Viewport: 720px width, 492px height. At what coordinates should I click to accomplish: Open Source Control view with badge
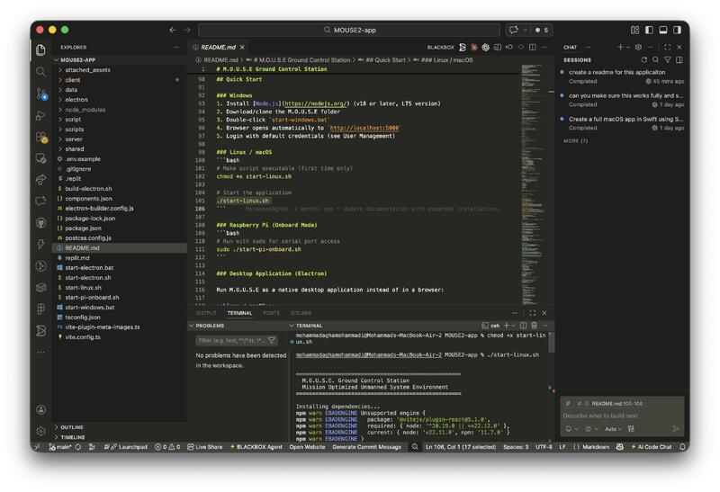tap(41, 94)
